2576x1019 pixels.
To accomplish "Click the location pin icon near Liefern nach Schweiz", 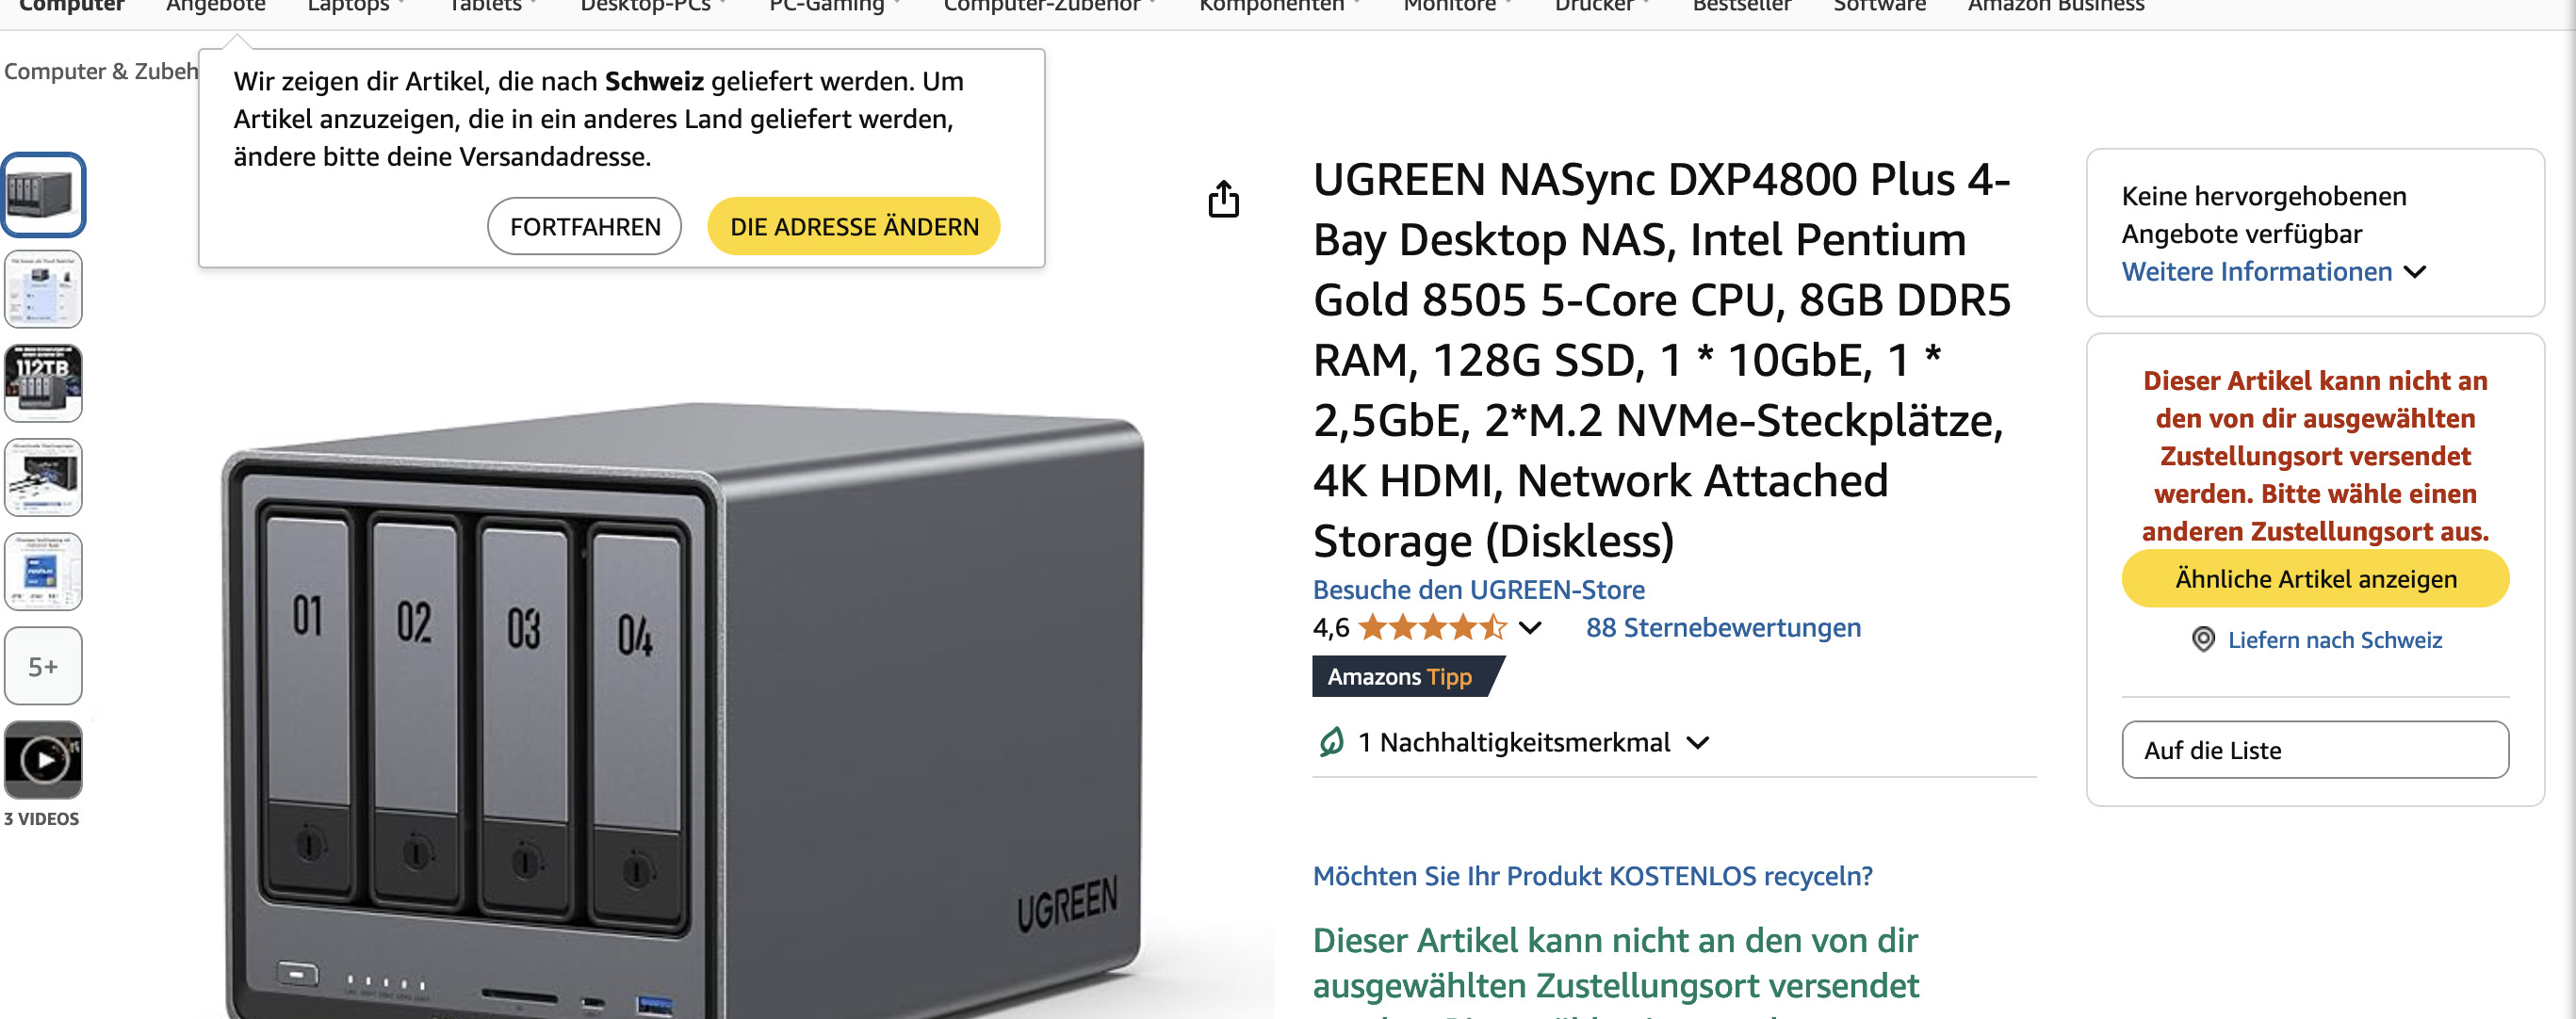I will [x=2202, y=640].
